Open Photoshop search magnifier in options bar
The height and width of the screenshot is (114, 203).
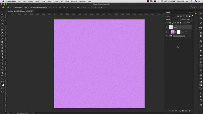click(192, 8)
